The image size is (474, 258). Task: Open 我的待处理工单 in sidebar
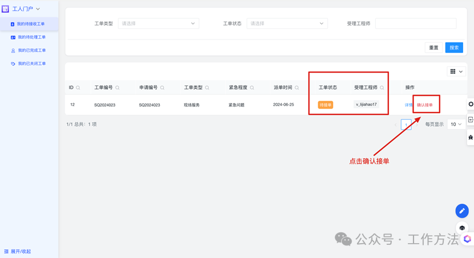29,37
